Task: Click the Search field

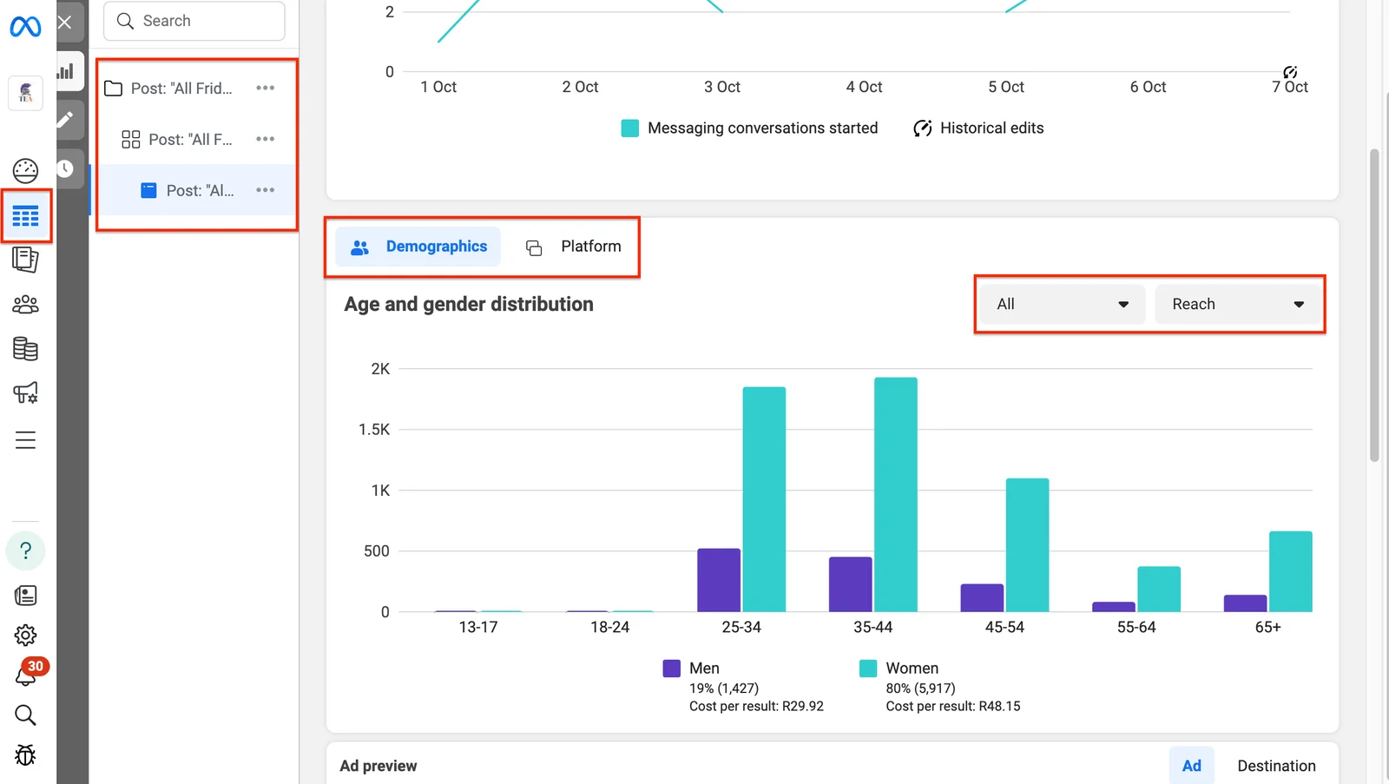Action: point(194,21)
